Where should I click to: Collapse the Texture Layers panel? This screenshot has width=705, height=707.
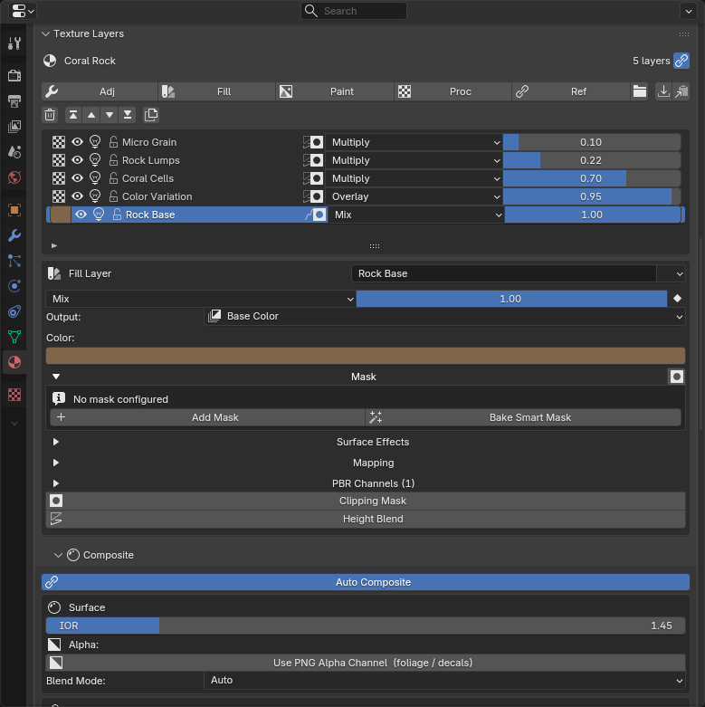click(45, 33)
